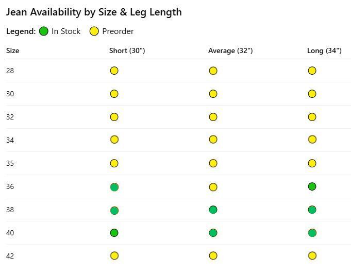Click the Average (32") column header
The image size is (351, 275).
point(230,51)
